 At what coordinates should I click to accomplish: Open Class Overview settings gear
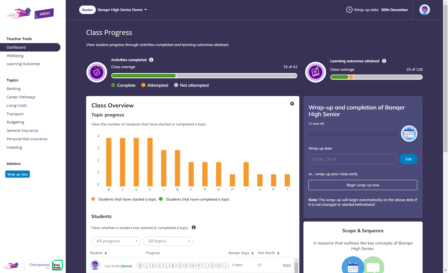click(x=292, y=104)
